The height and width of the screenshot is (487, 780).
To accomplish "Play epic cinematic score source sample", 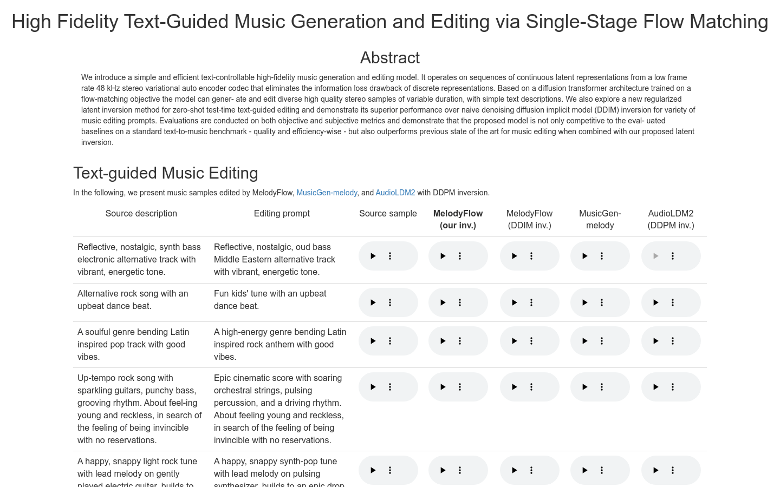I will point(373,387).
